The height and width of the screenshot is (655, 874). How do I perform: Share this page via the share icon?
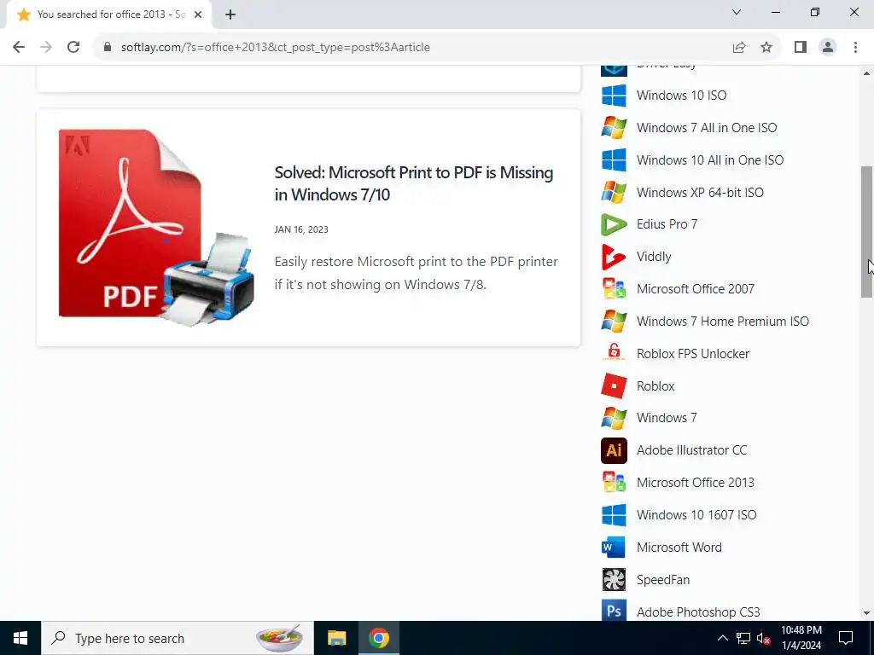(739, 48)
